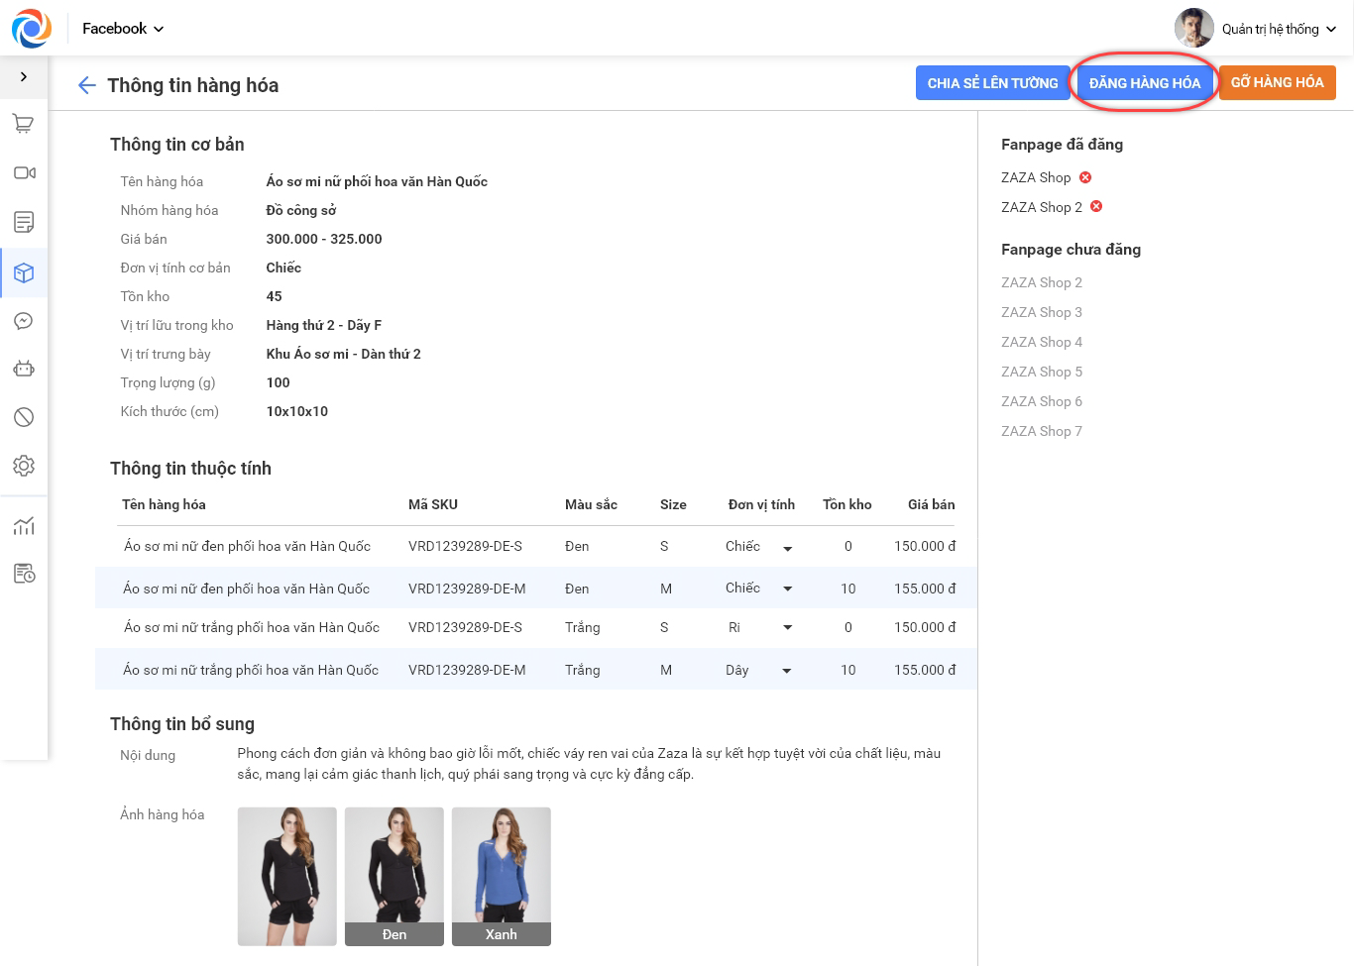
Task: Remove ZAZA Shop from posted fanpages
Action: coord(1085,177)
